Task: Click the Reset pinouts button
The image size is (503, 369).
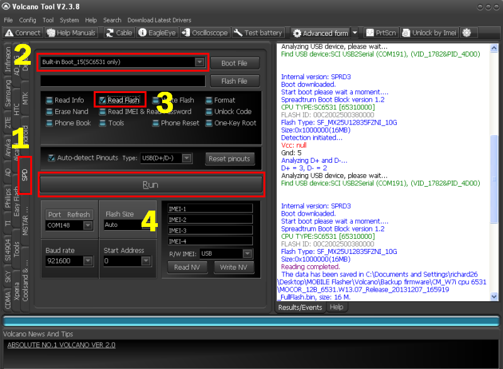Action: pos(231,158)
